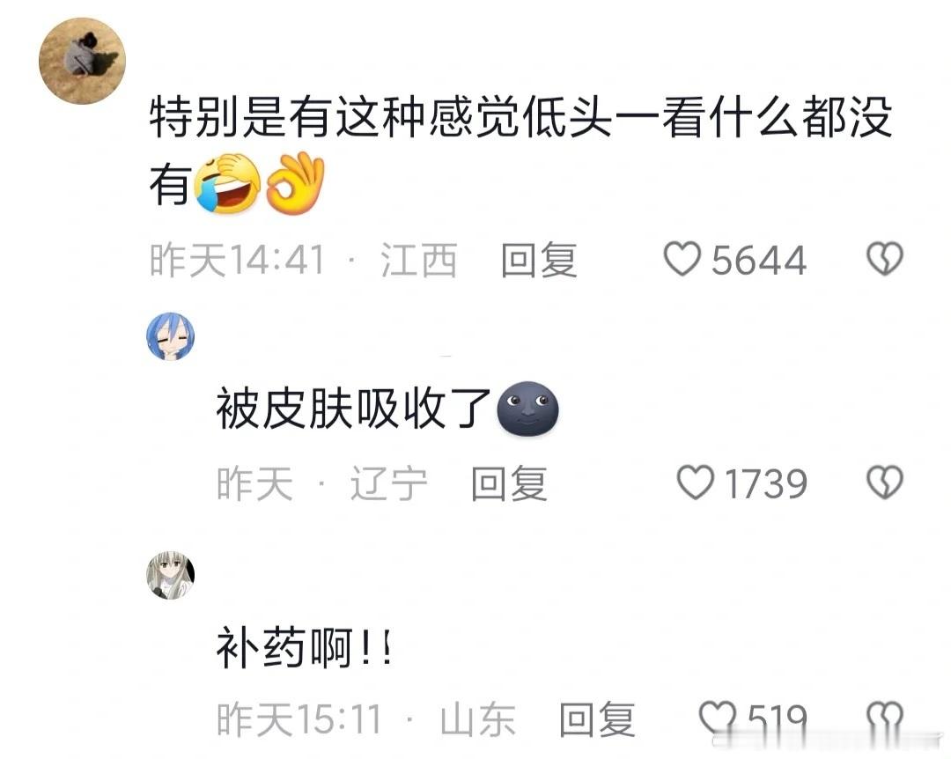Like the 补药啊 reply
Viewport: 951px width, 759px height.
[x=718, y=718]
